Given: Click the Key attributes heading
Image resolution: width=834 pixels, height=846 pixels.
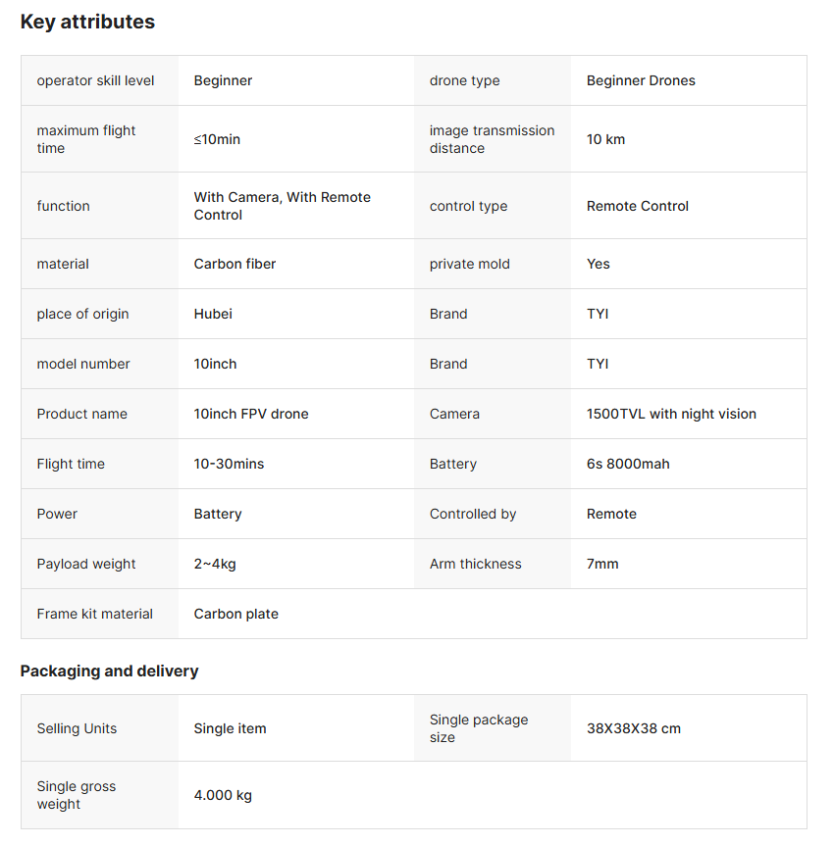Looking at the screenshot, I should 87,22.
